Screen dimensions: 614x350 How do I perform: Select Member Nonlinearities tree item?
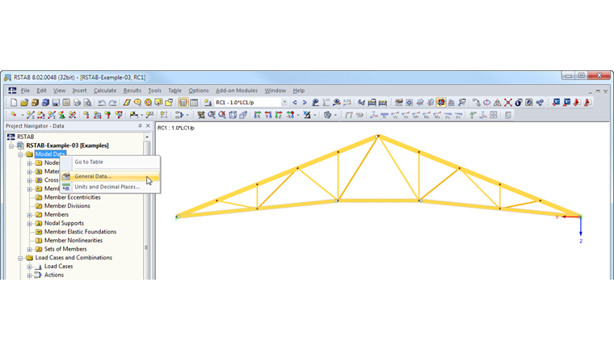74,240
